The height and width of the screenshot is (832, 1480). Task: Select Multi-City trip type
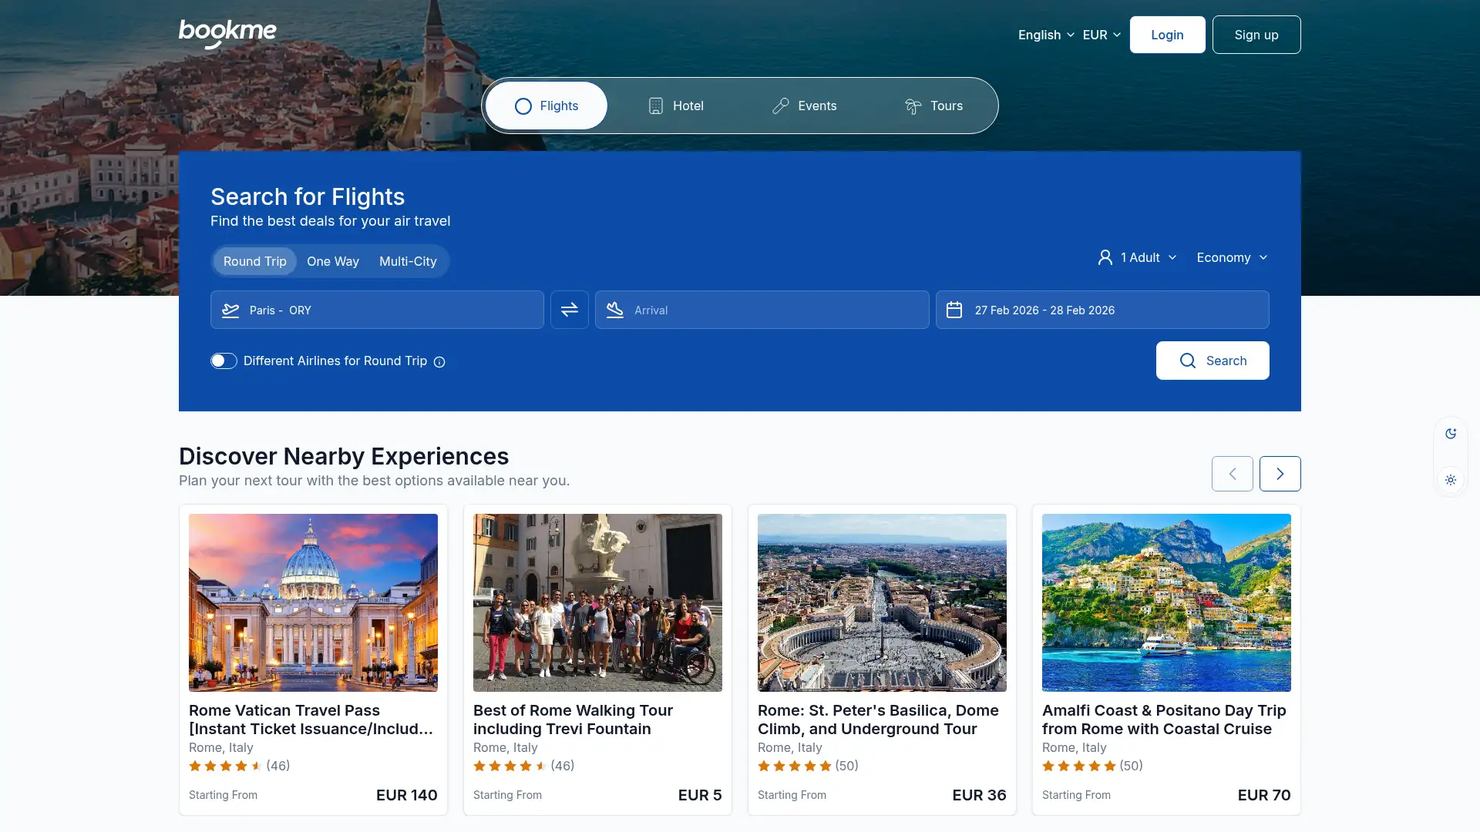pos(408,261)
